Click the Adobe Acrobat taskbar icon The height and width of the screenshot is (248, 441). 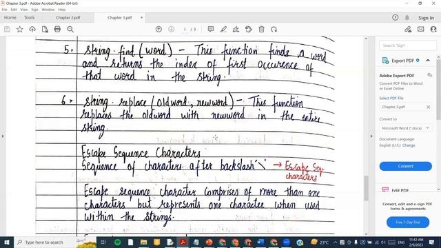coord(183,242)
